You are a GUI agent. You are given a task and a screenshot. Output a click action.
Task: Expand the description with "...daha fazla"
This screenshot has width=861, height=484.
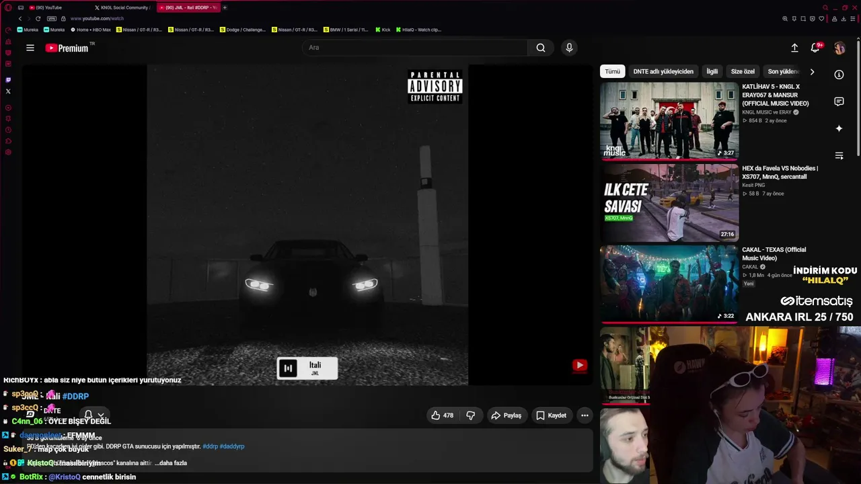pyautogui.click(x=171, y=463)
